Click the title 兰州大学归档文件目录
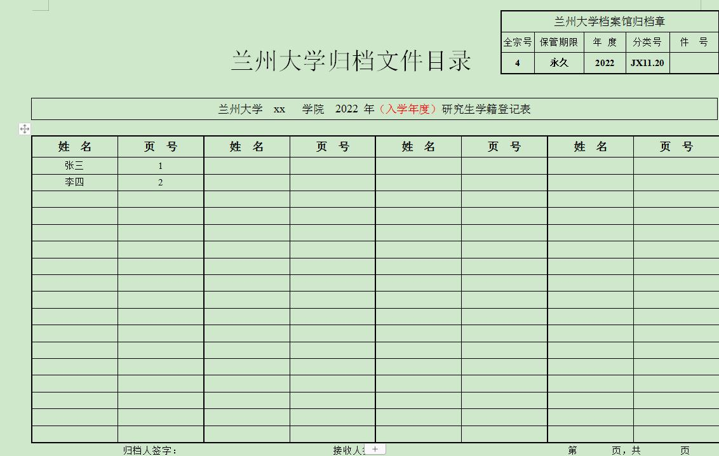Viewport: 719px width, 456px height. pyautogui.click(x=351, y=60)
